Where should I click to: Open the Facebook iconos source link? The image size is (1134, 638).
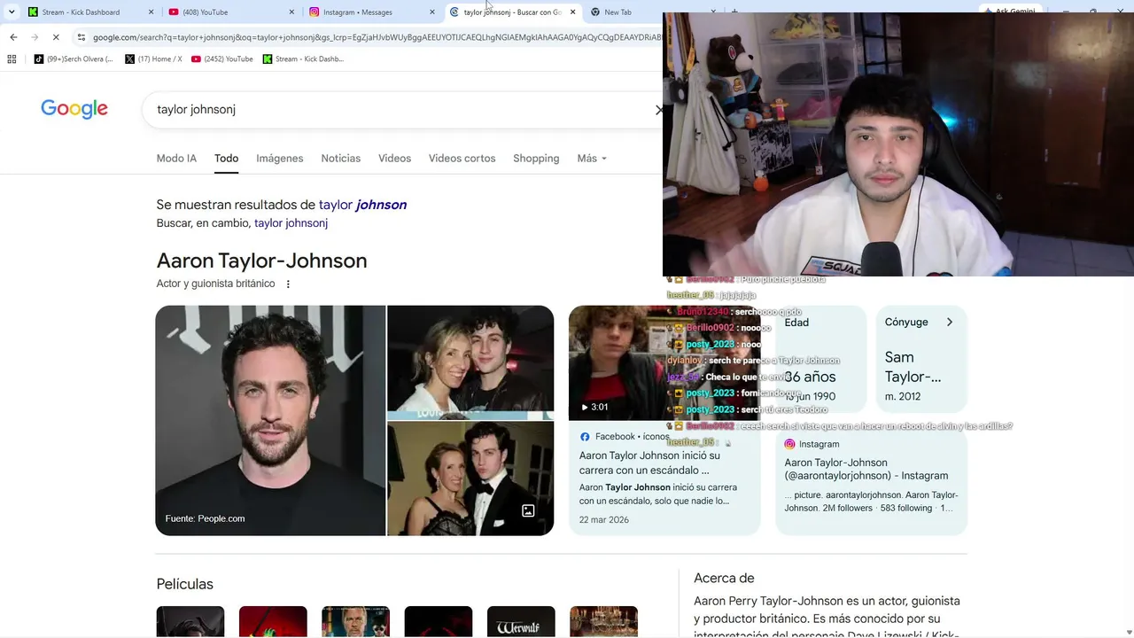pyautogui.click(x=625, y=437)
